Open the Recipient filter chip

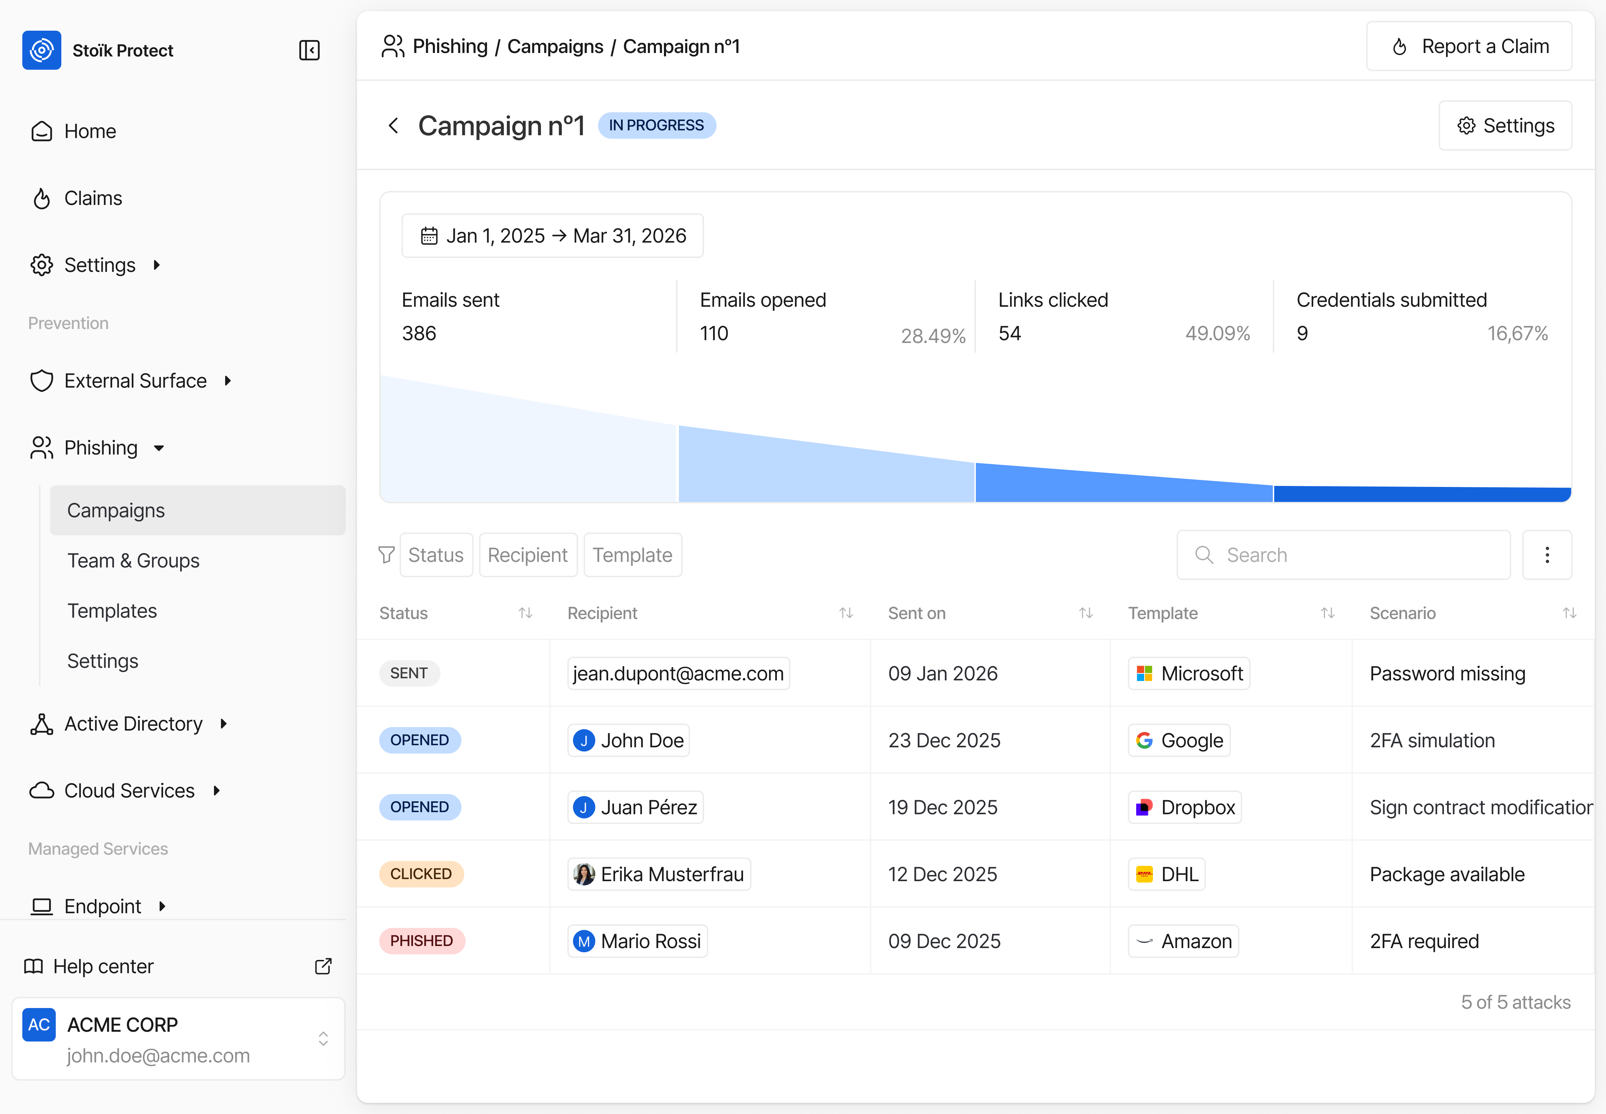click(528, 555)
